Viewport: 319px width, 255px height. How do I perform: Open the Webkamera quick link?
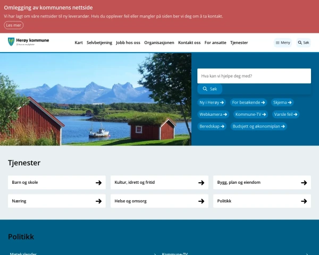(x=213, y=114)
